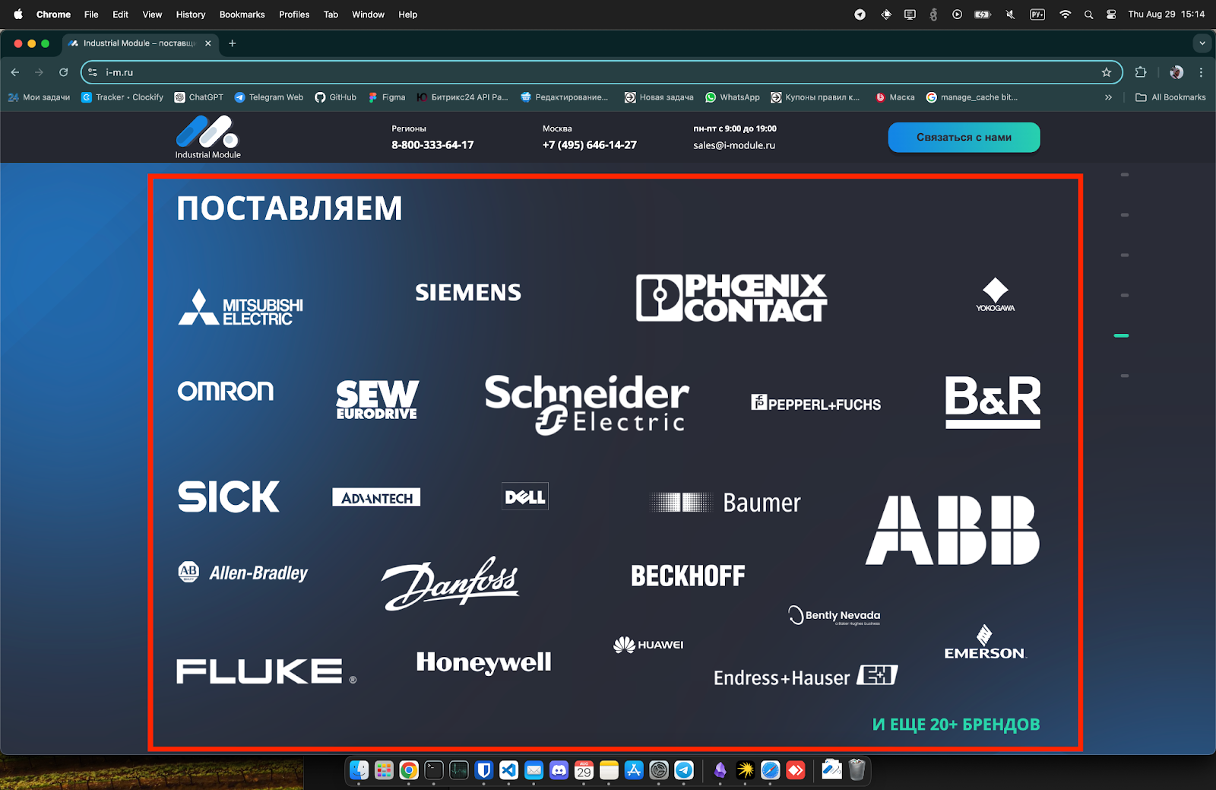The height and width of the screenshot is (790, 1216).
Task: Show hidden bookmarks with the chevron
Action: pos(1108,97)
